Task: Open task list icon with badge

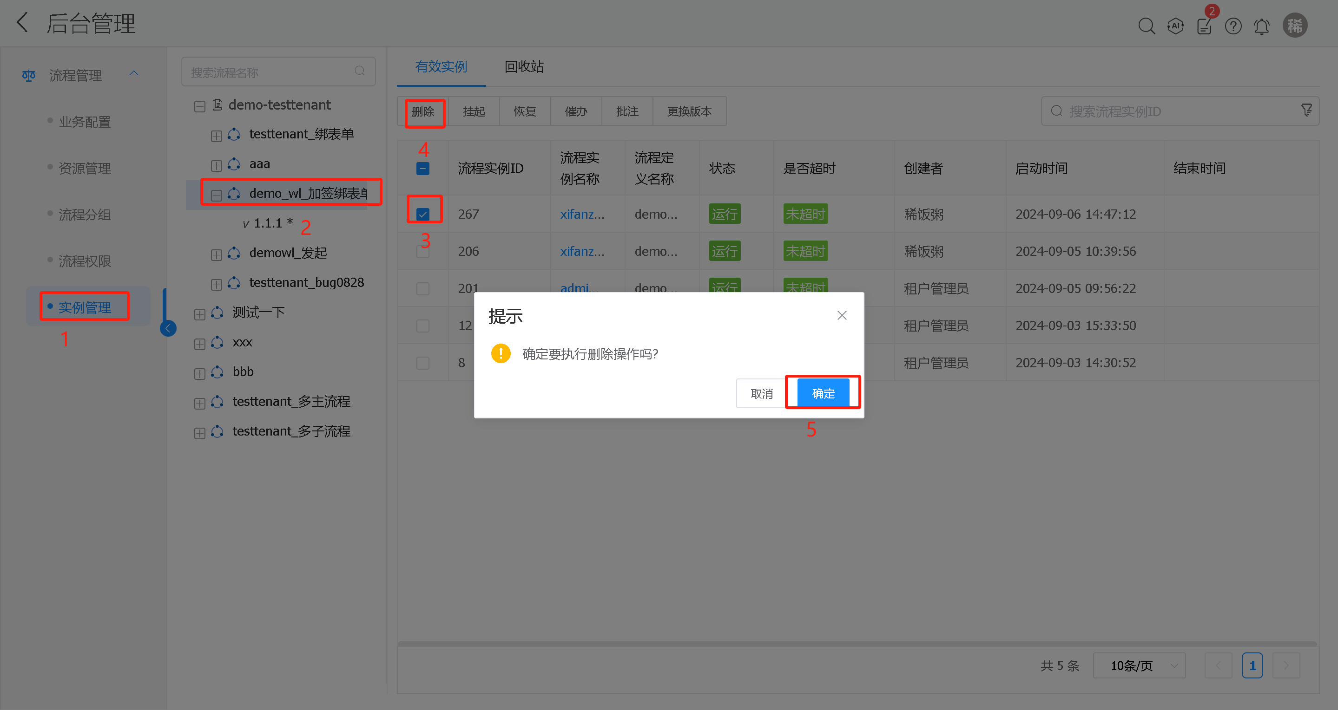Action: click(x=1205, y=26)
